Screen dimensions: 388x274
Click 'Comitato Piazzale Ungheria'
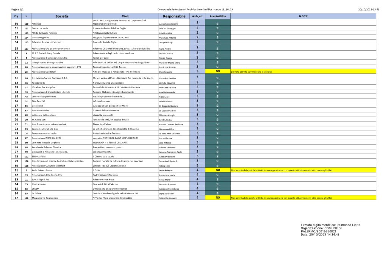[62, 143]
